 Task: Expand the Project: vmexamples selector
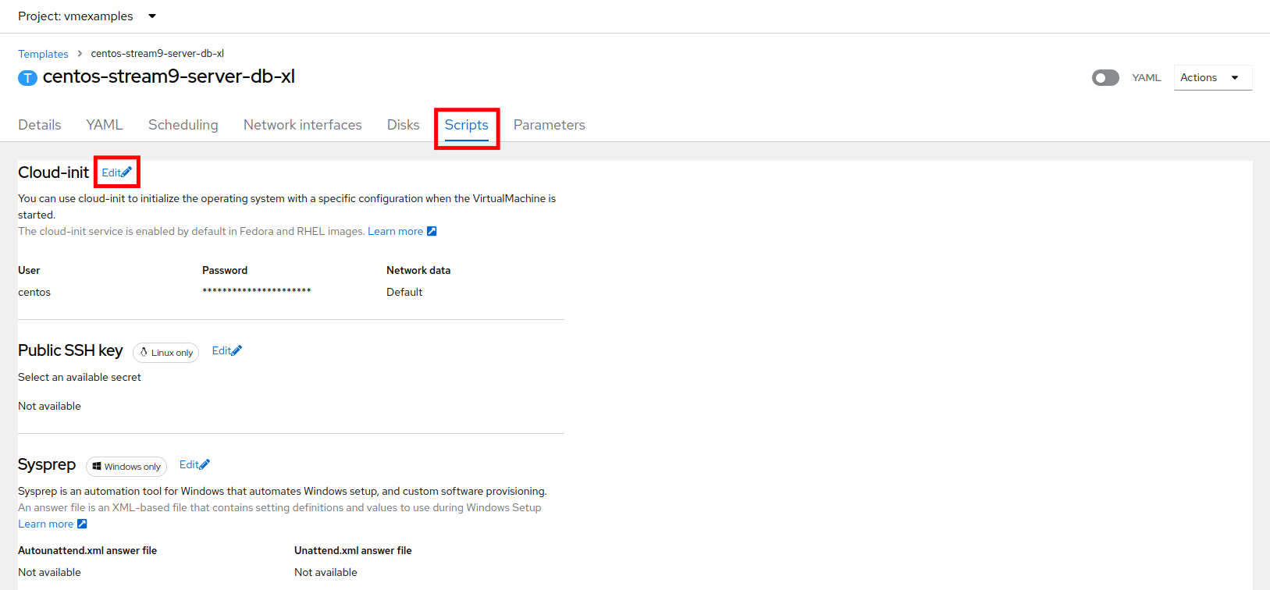[87, 16]
